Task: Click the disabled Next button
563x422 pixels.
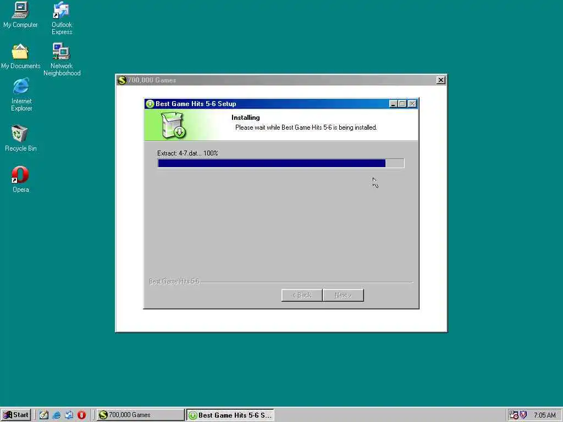Action: click(343, 295)
